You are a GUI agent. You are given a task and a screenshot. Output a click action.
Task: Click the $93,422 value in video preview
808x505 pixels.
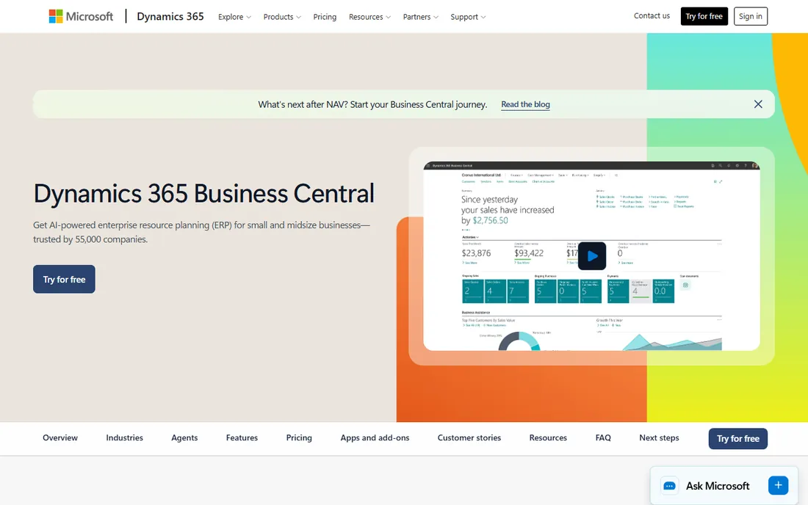tap(529, 253)
